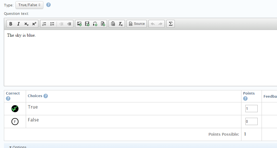Insert a numbered list
The width and height of the screenshot is (277, 148).
coord(44,24)
